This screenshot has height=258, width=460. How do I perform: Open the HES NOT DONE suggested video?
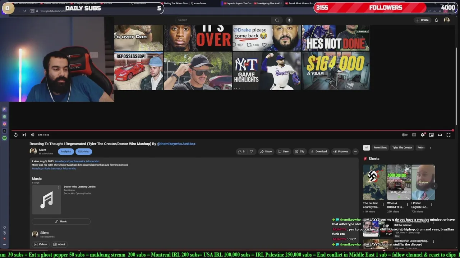pos(336,38)
